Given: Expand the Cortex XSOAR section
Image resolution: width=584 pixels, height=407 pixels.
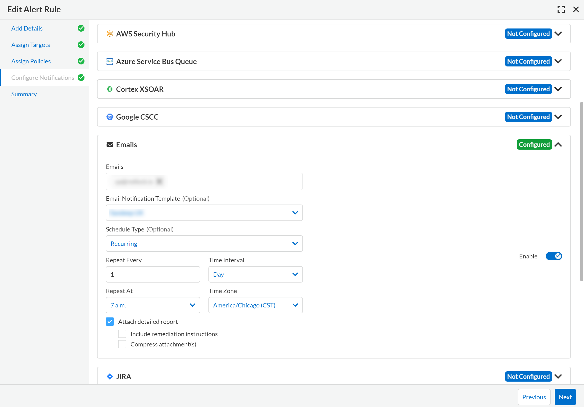Looking at the screenshot, I should (558, 89).
